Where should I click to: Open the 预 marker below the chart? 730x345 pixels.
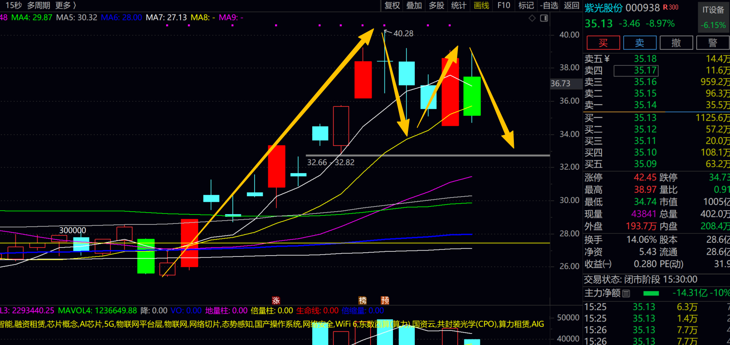[385, 301]
